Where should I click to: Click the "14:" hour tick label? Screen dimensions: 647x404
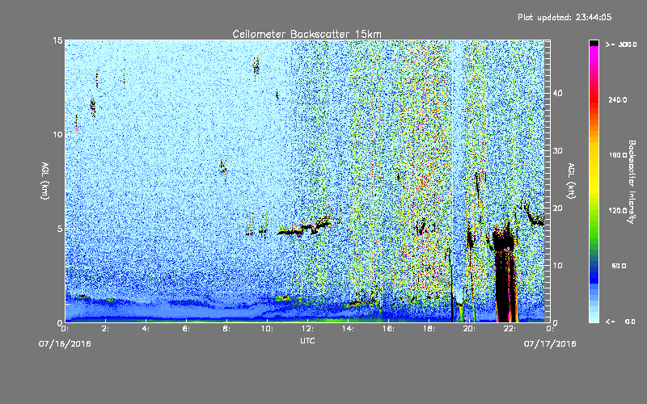click(x=348, y=329)
